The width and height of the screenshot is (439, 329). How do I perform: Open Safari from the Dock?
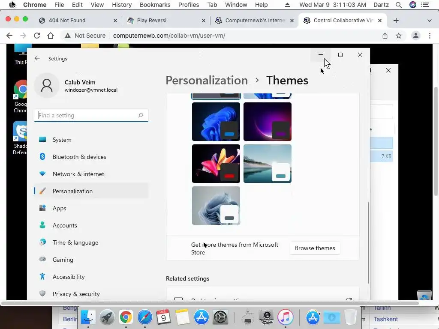(144, 317)
